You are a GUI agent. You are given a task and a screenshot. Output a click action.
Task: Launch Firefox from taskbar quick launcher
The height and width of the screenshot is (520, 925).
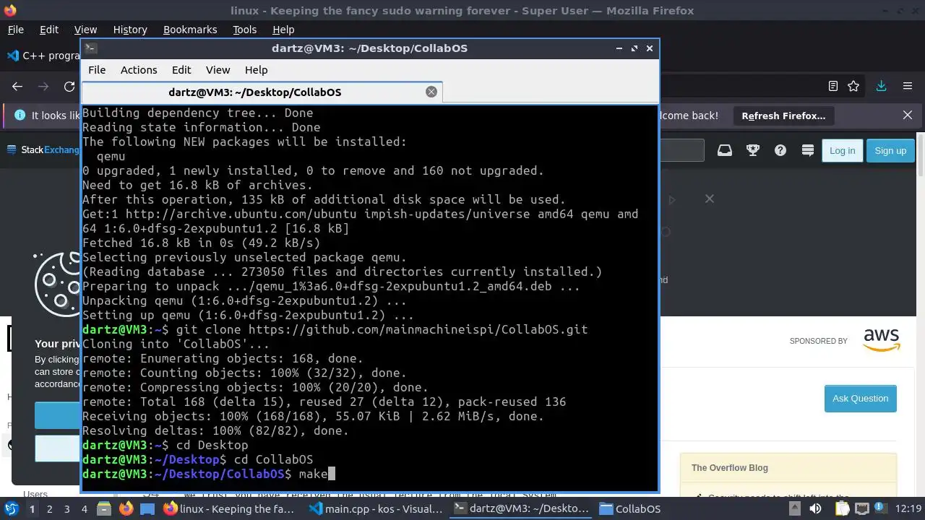click(126, 508)
